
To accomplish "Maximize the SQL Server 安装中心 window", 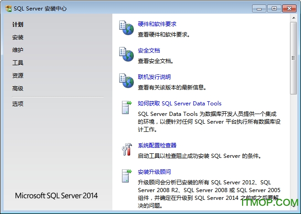I will pyautogui.click(x=274, y=9).
